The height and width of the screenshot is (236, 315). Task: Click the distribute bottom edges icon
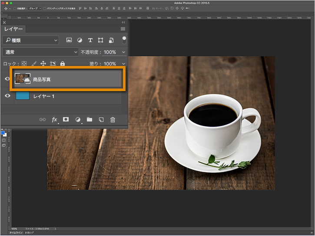(124, 8)
